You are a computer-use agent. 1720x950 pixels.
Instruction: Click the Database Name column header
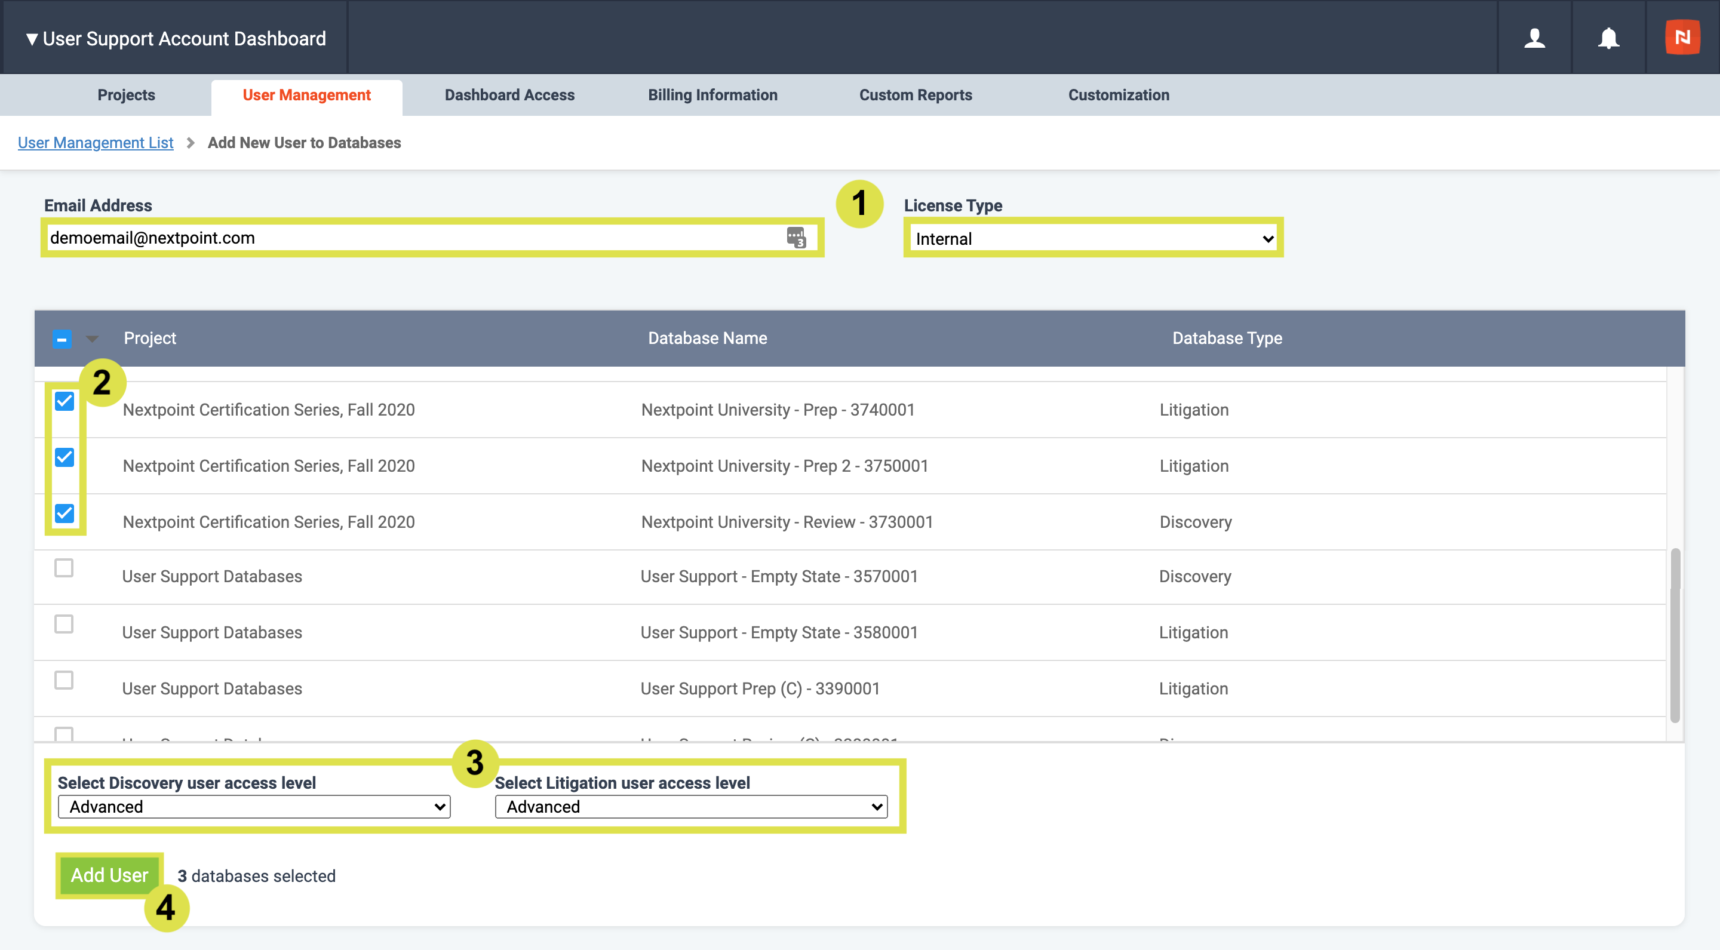(x=708, y=338)
